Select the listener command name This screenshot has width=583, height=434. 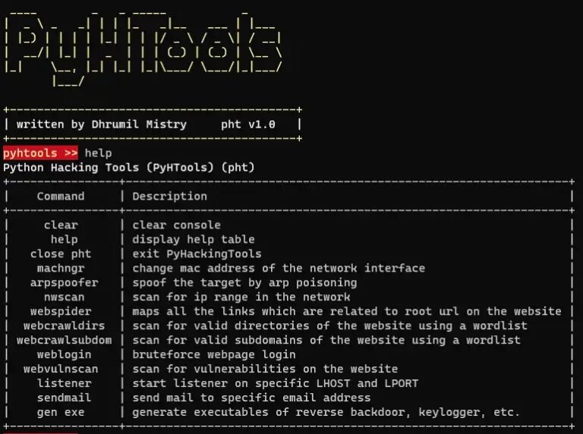tap(64, 383)
